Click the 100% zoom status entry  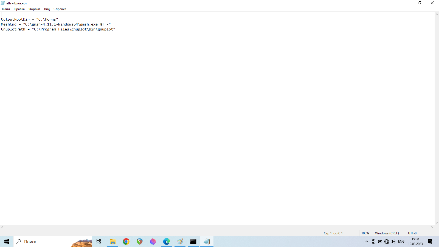365,233
